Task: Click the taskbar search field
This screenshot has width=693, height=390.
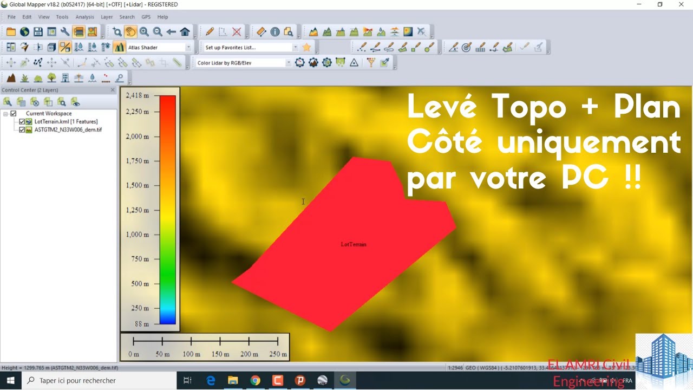Action: (99, 380)
